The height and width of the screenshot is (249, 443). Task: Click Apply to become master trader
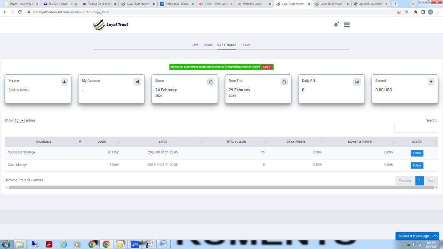click(x=267, y=67)
